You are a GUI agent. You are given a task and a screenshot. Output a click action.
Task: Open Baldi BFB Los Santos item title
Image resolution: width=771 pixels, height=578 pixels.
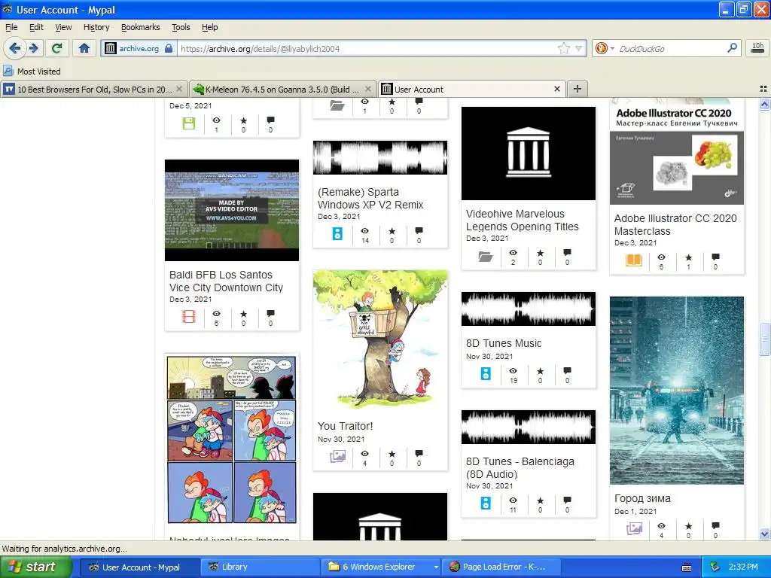226,281
